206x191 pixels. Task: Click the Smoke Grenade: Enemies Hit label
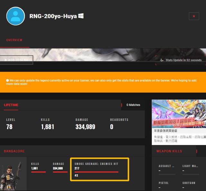[96, 164]
